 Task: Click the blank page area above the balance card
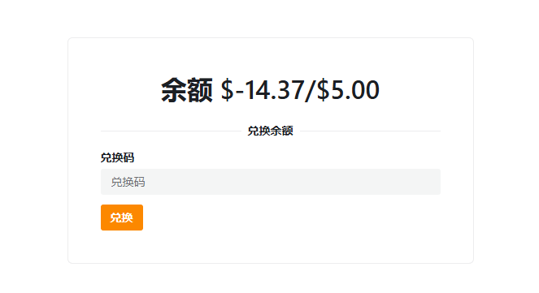(271, 18)
